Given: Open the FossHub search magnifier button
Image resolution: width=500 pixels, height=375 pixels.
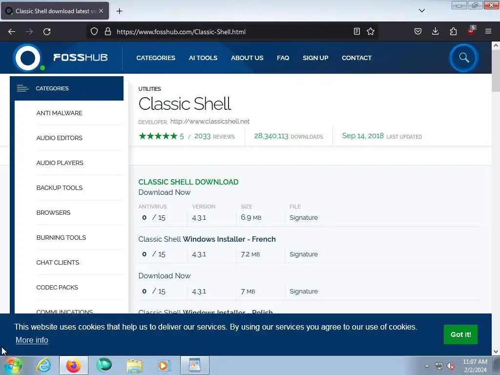Looking at the screenshot, I should coord(464,58).
